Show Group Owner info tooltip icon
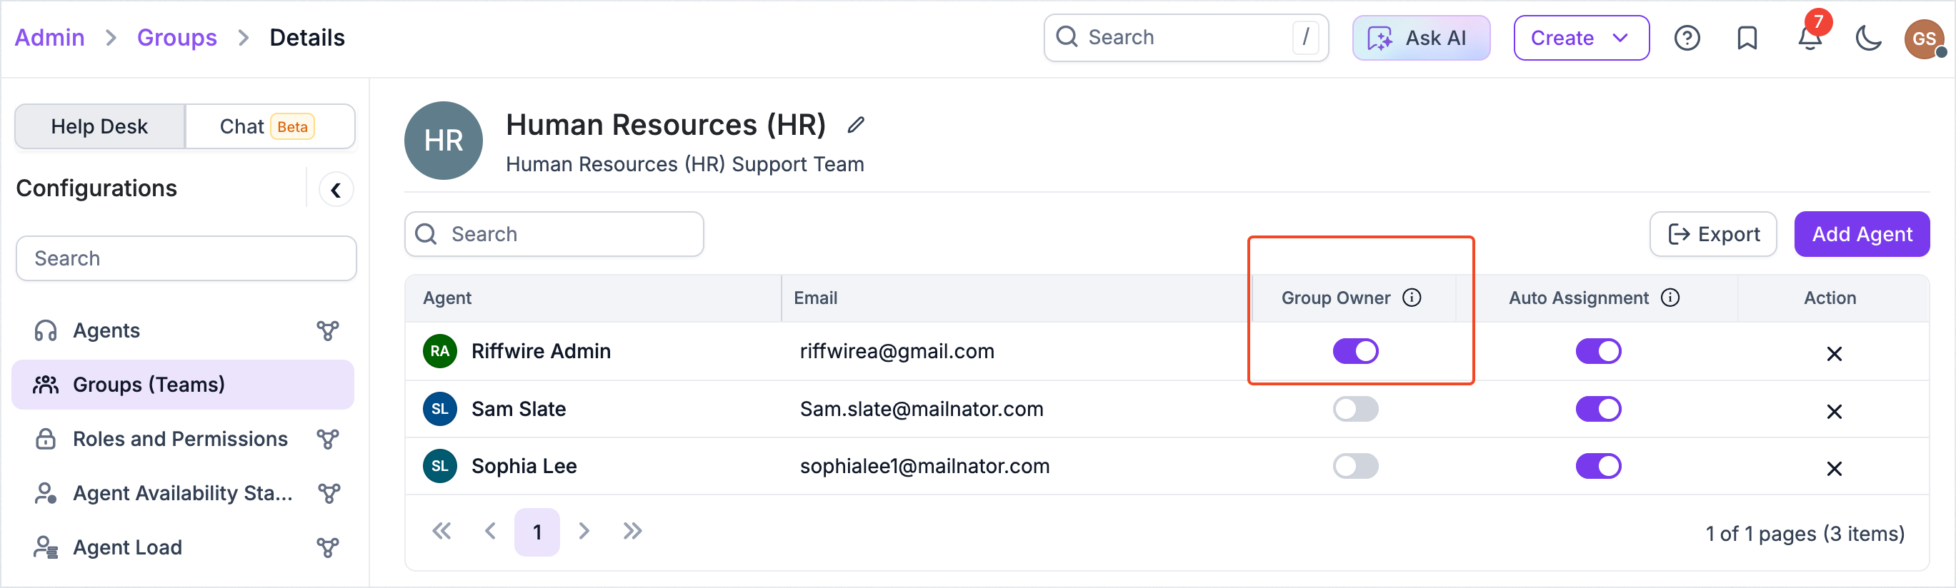Viewport: 1956px width, 588px height. click(x=1412, y=298)
